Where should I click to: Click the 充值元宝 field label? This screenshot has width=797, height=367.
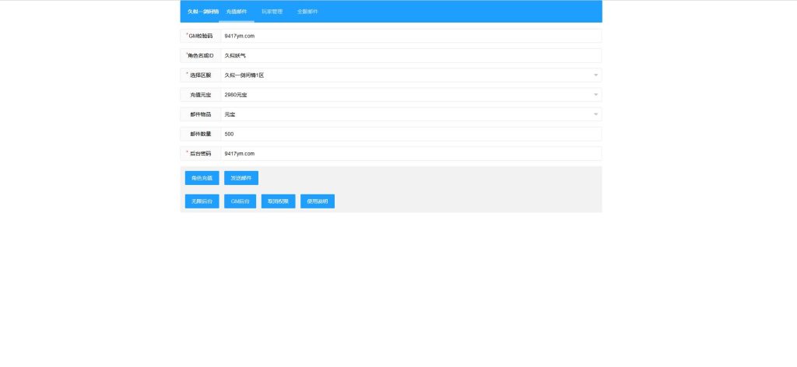[x=201, y=95]
